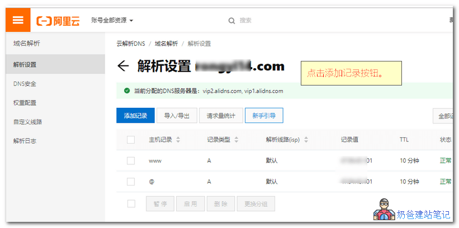
Task: Click 10 分钟 TTL in www row
Action: (x=410, y=161)
